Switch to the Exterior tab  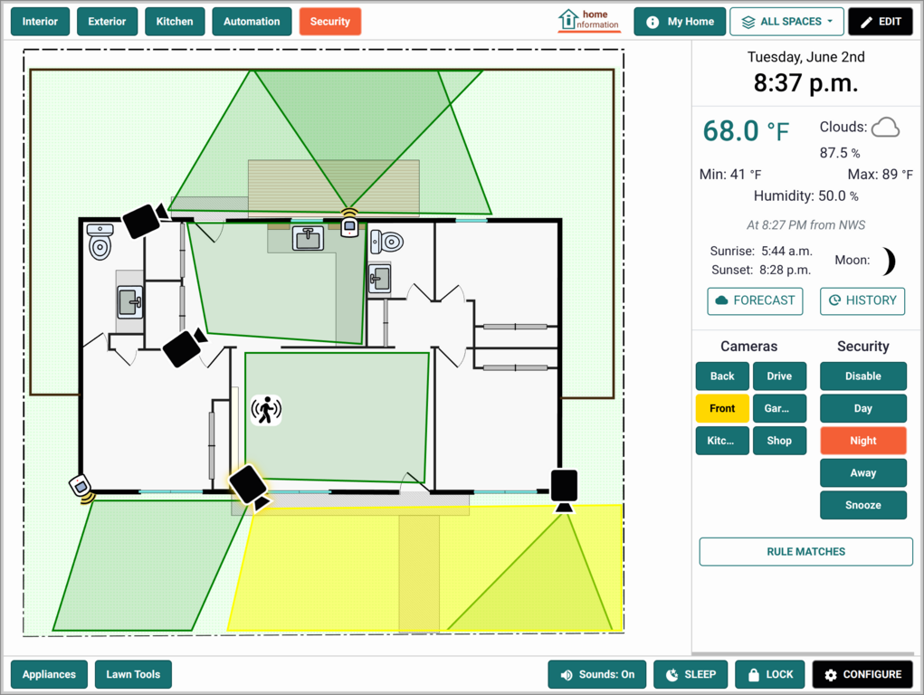108,22
